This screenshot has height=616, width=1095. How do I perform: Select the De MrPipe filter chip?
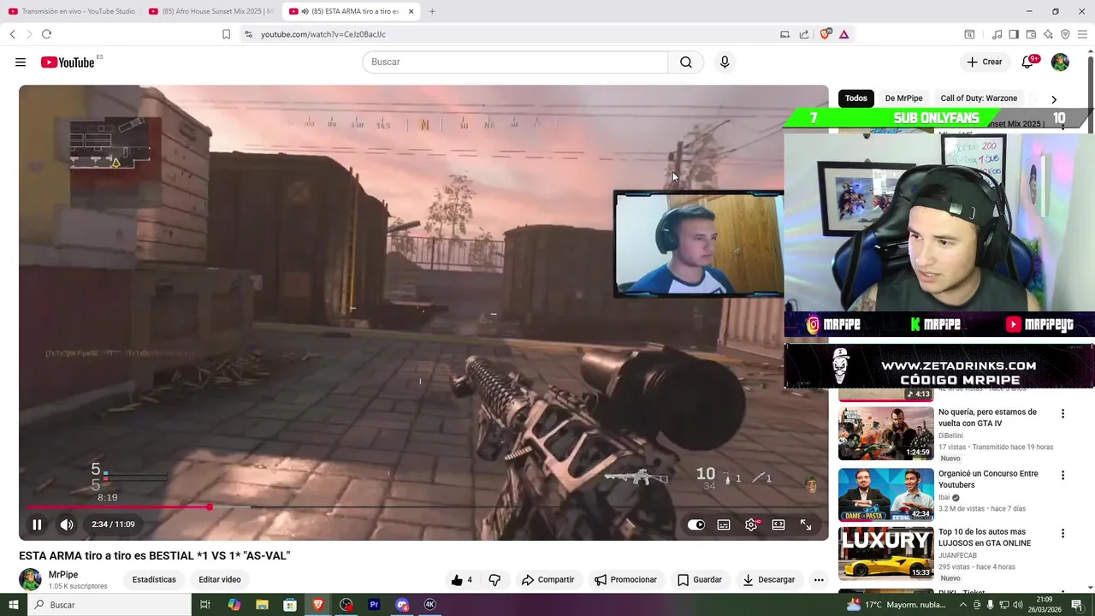[x=903, y=98]
